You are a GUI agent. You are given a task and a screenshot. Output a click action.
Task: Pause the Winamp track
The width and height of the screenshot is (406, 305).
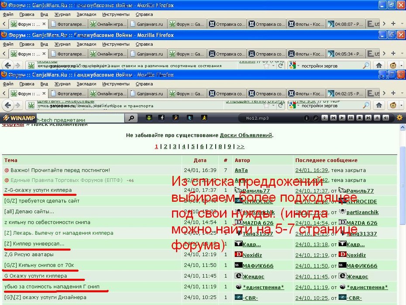pyautogui.click(x=351, y=118)
